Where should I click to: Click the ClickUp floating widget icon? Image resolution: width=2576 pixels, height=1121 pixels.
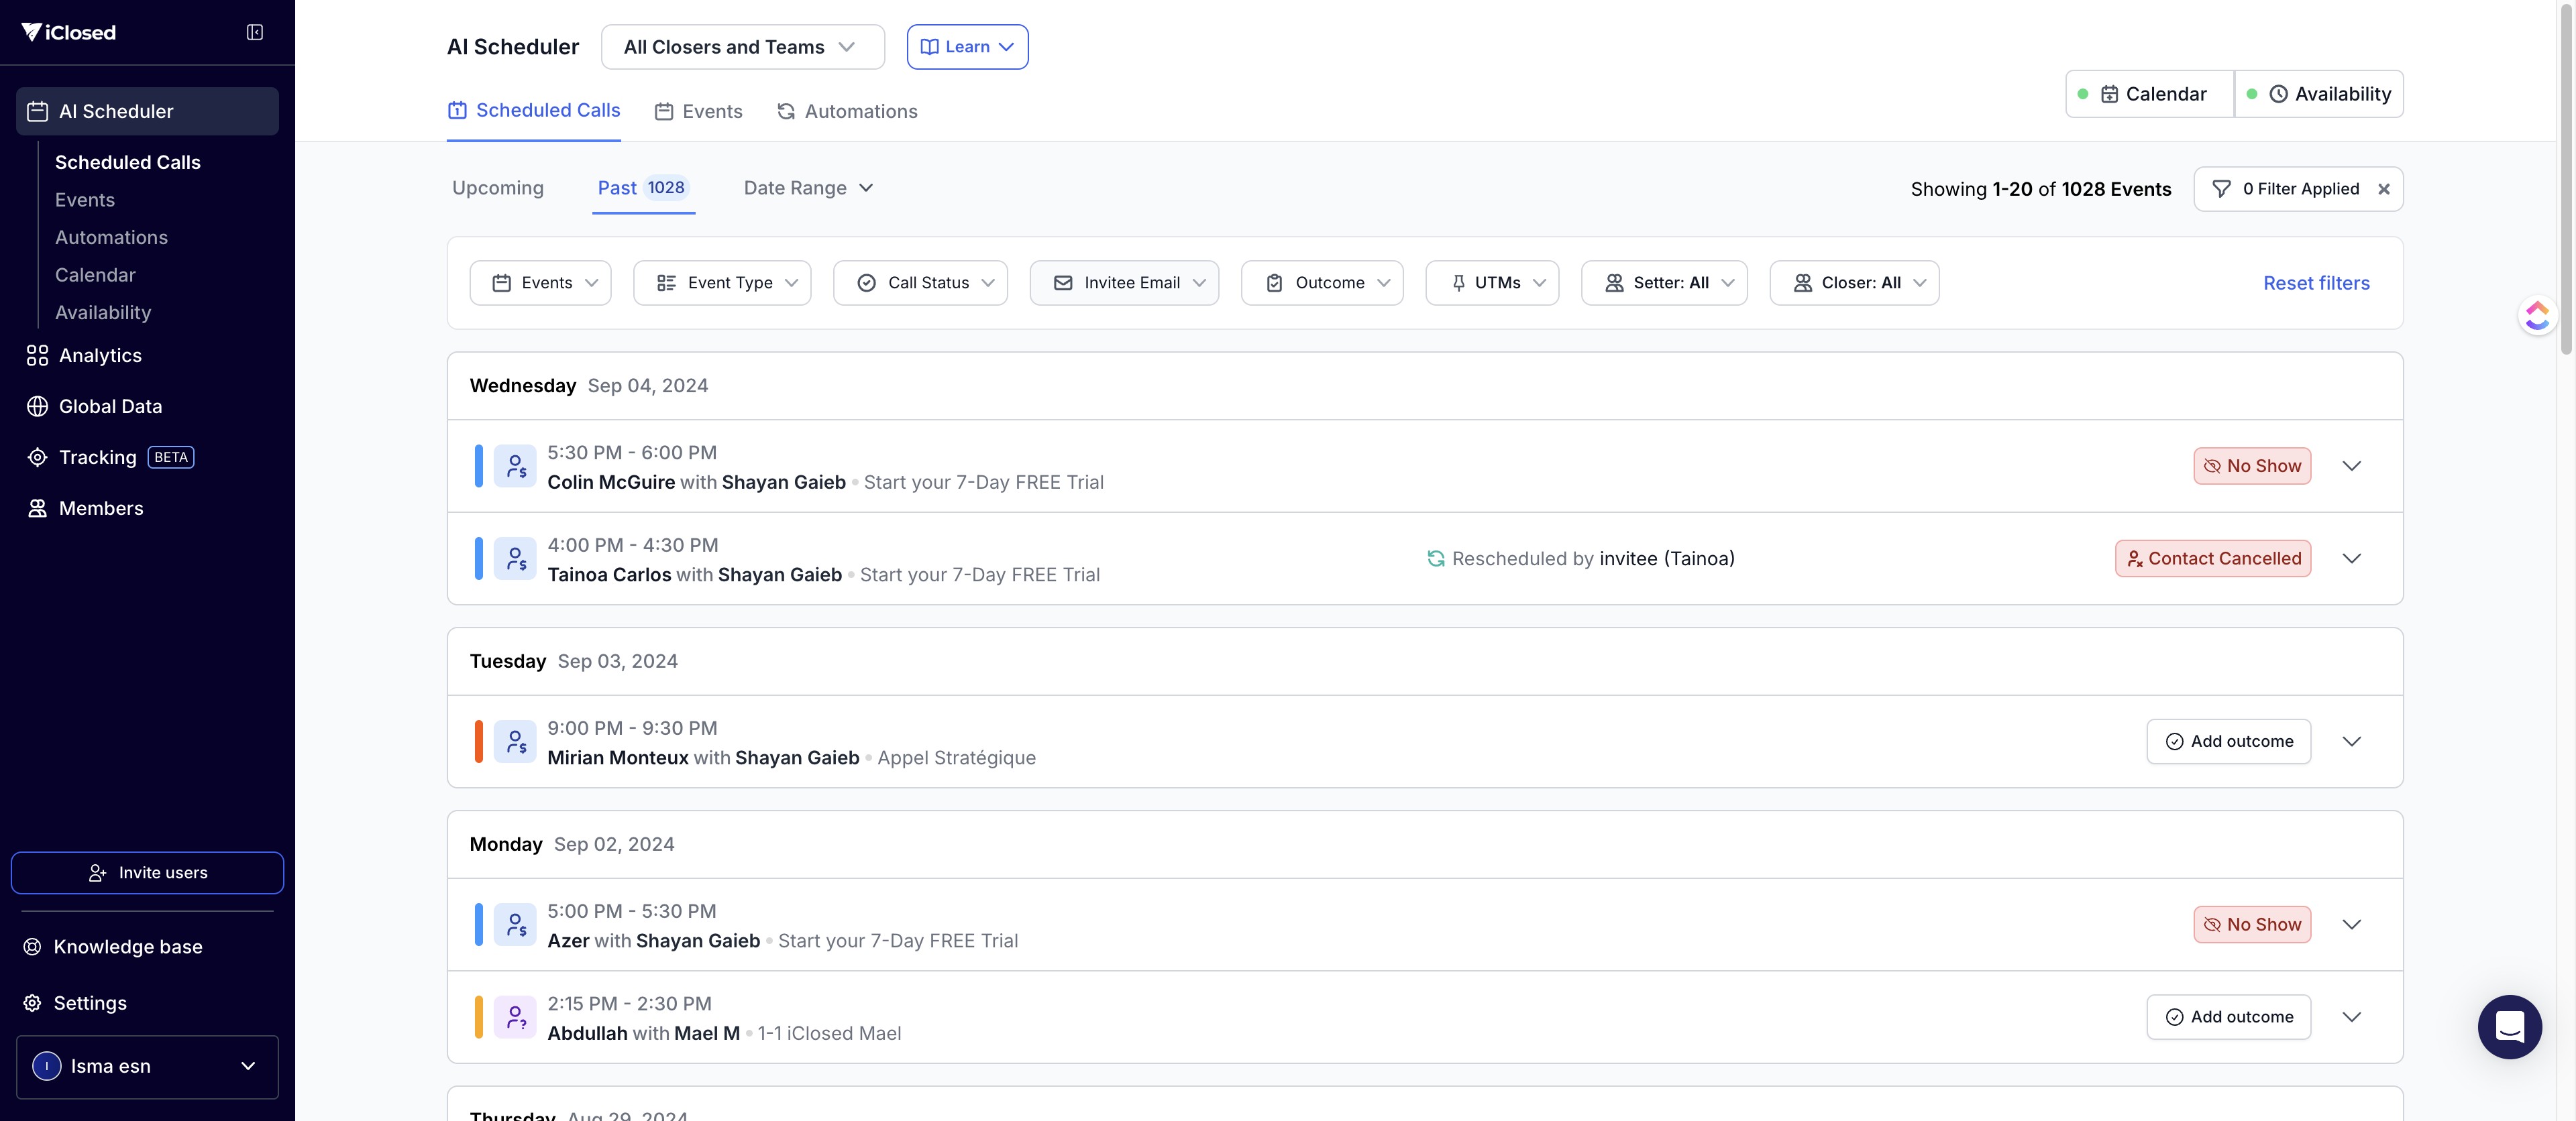[x=2537, y=316]
